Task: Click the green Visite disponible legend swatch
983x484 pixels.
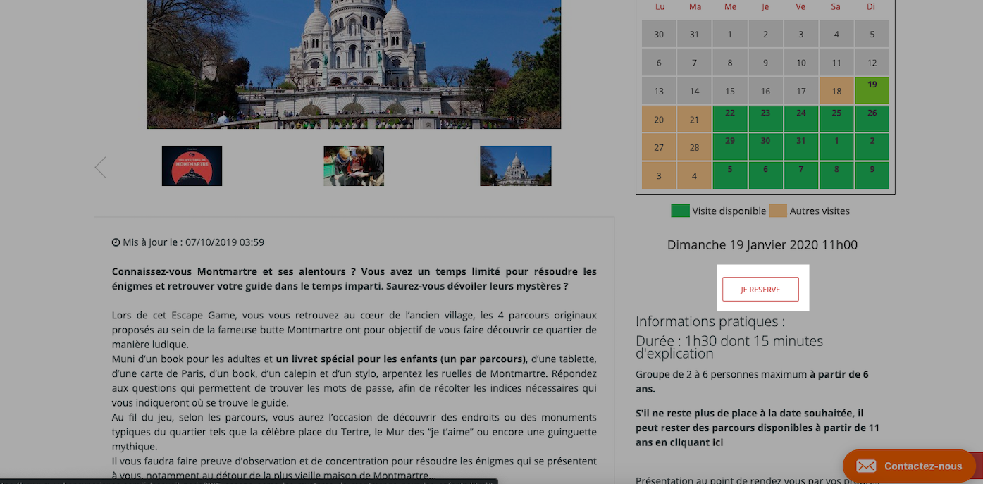Action: pos(680,211)
